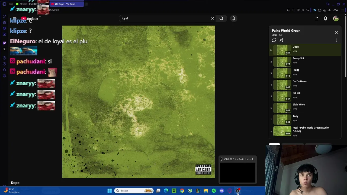This screenshot has width=347, height=195.
Task: Launch Microsoft Edge from taskbar
Action: 166,191
